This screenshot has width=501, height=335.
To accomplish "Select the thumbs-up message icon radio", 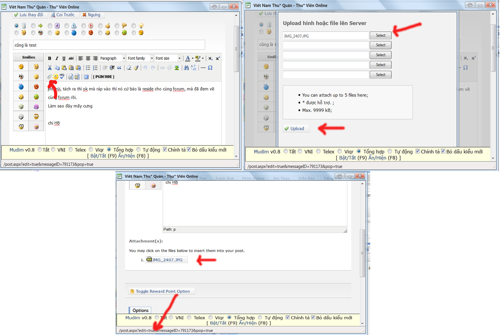I will point(100,26).
